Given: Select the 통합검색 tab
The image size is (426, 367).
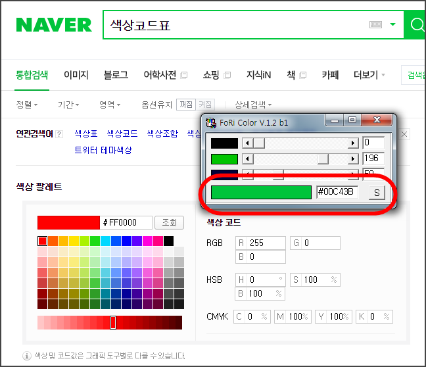Looking at the screenshot, I should pos(32,75).
